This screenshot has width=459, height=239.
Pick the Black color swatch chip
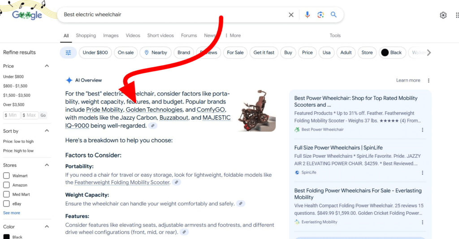(392, 52)
